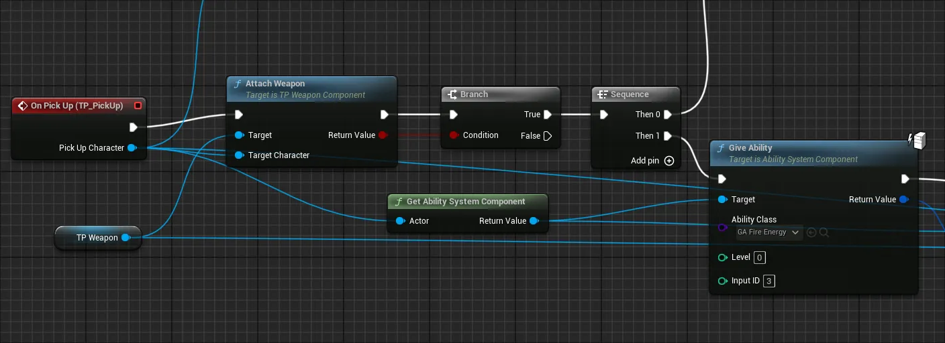Select the TP Weapon variable node
This screenshot has height=343, width=945.
(97, 238)
